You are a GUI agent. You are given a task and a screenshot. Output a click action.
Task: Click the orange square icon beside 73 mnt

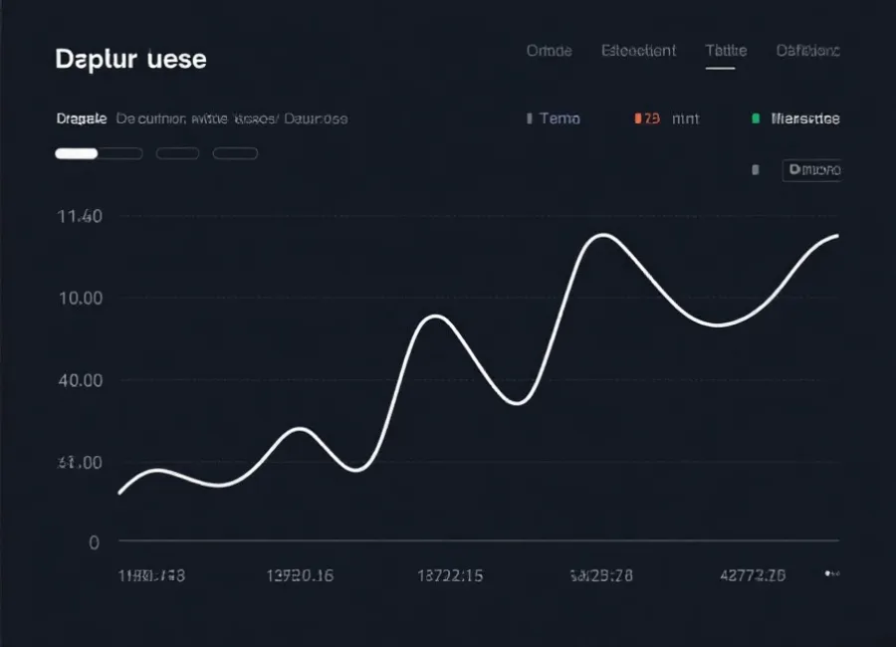pyautogui.click(x=638, y=117)
